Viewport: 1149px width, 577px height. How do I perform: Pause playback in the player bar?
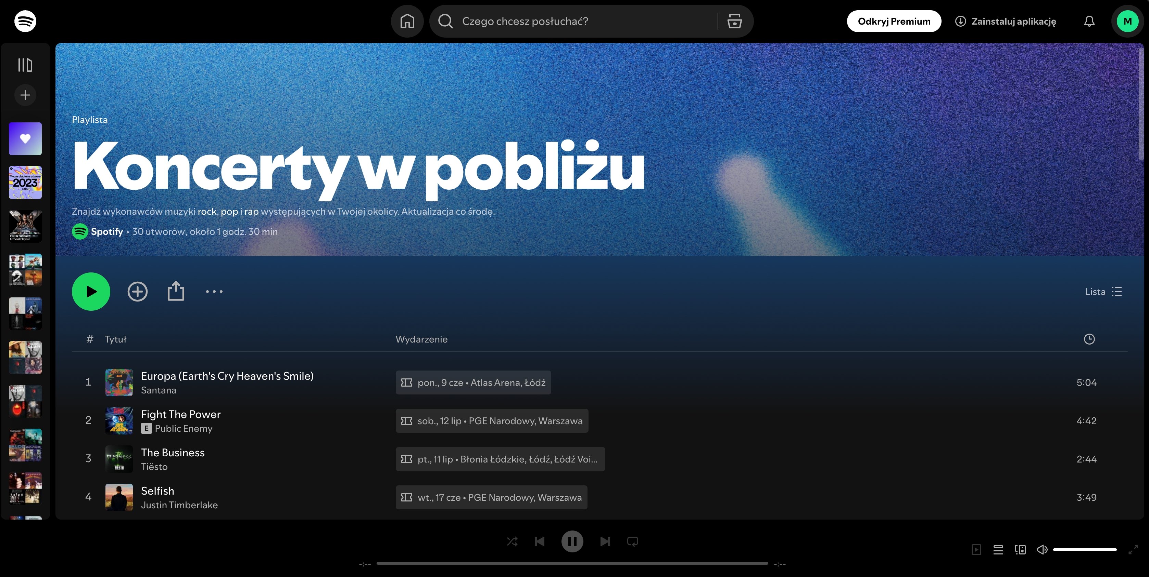pos(572,541)
